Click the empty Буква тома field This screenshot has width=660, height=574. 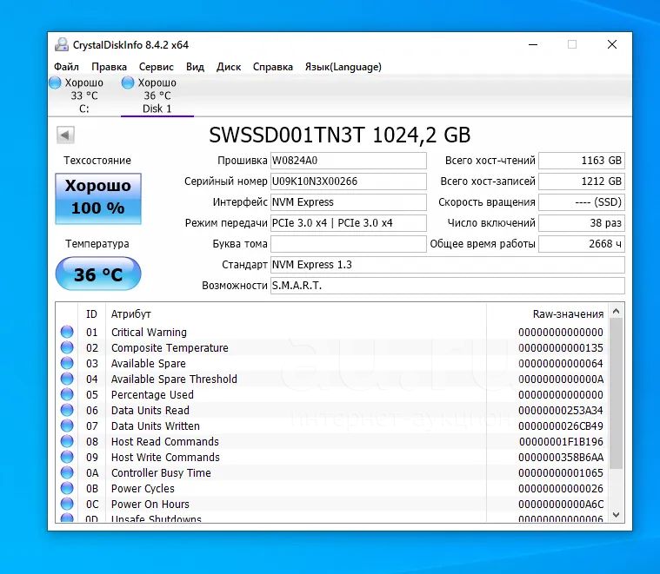(348, 244)
